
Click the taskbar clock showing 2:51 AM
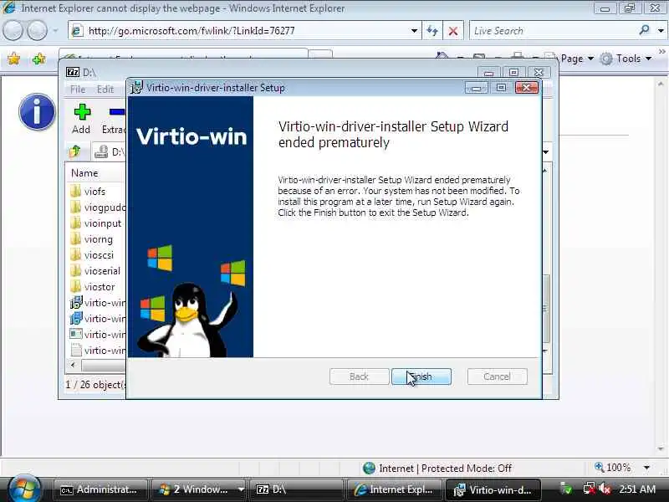click(x=637, y=489)
